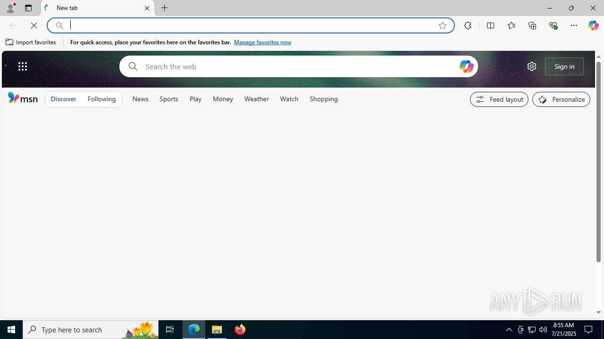
Task: Open the Extensions icon
Action: coord(468,25)
